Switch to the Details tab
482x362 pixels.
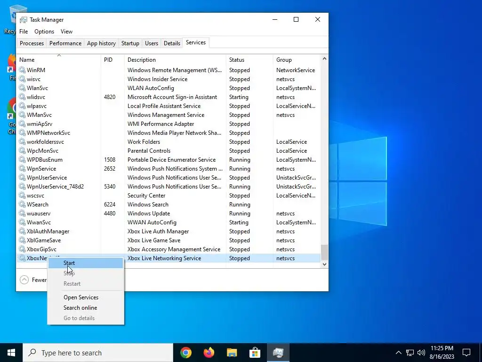tap(172, 43)
